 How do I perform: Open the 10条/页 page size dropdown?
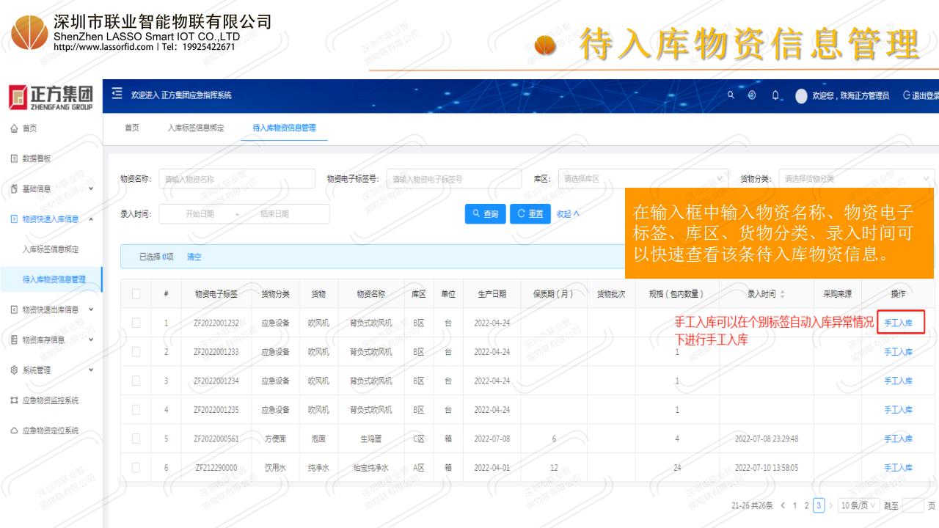(860, 506)
